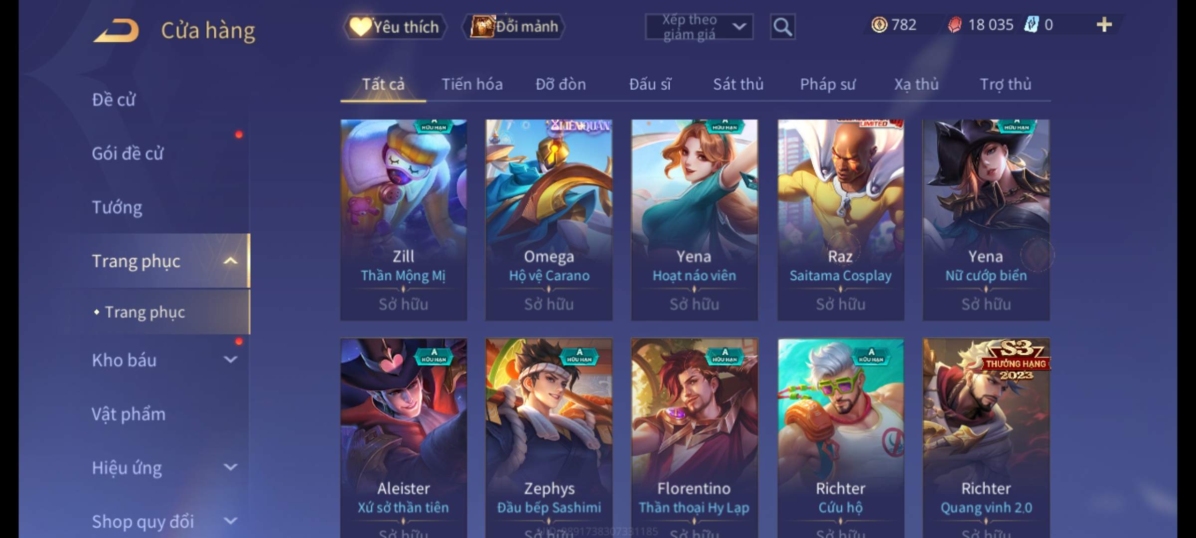
Task: Open the Yêu thích heart button
Action: (x=395, y=27)
